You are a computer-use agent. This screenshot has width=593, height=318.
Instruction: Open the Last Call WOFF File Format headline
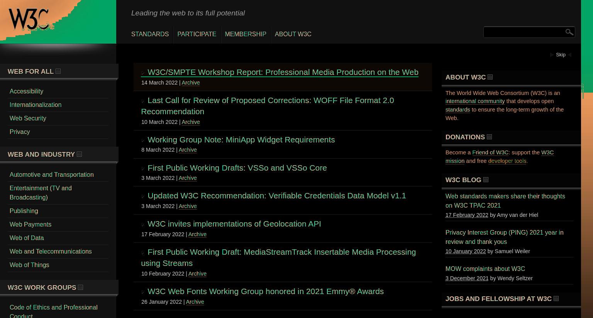tap(268, 106)
